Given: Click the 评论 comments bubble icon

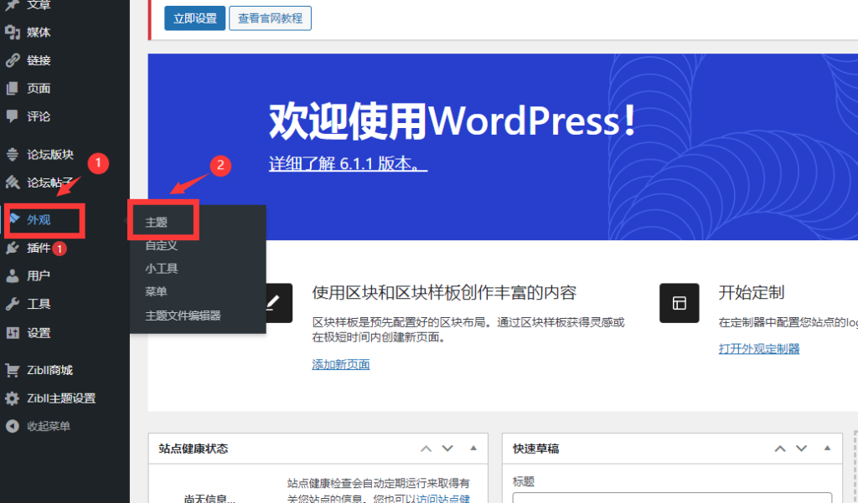Looking at the screenshot, I should click(13, 116).
